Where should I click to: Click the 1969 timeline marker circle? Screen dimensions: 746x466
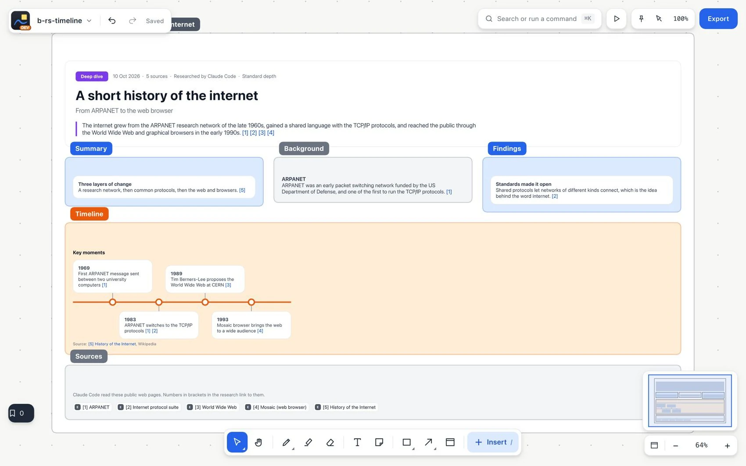(x=113, y=302)
